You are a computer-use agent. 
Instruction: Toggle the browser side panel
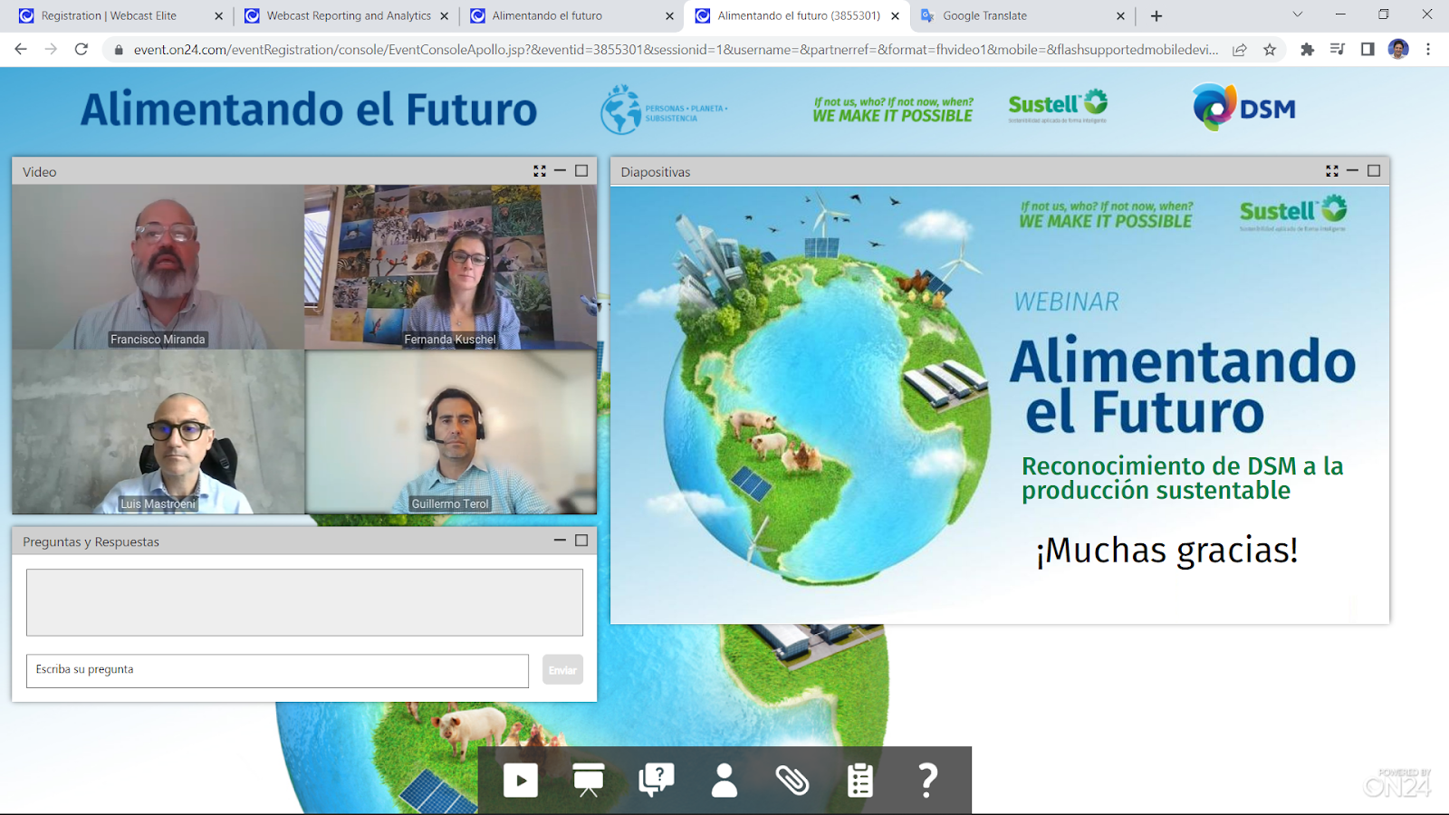(1367, 50)
